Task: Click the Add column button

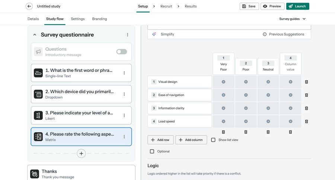Action: click(x=191, y=140)
